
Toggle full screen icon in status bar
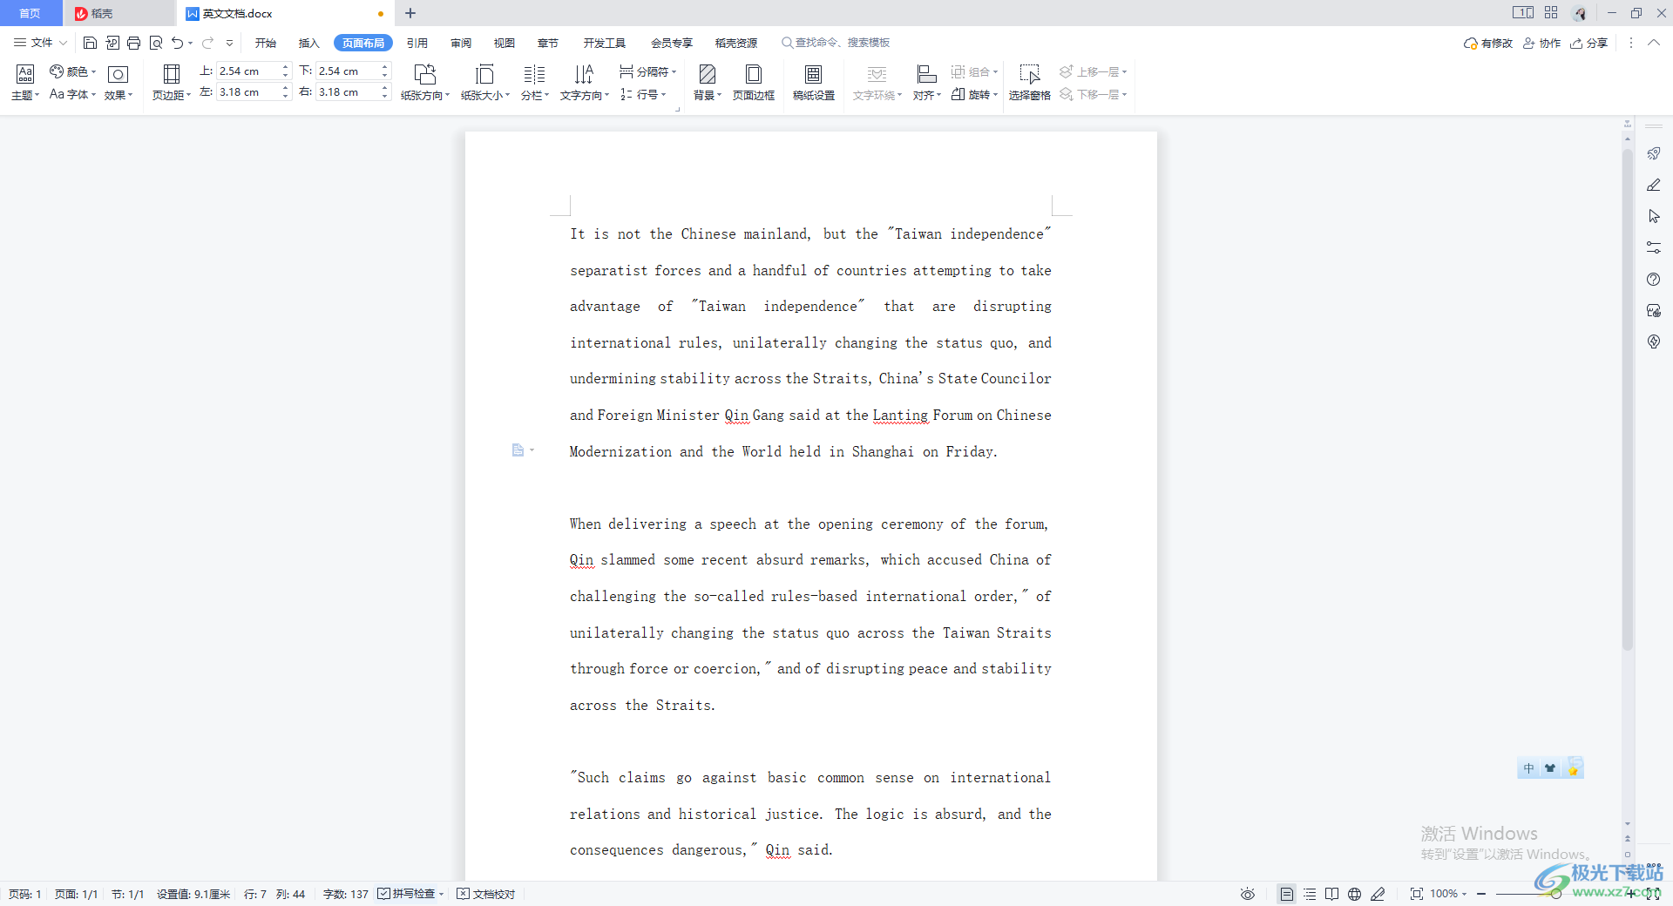[x=1653, y=894]
